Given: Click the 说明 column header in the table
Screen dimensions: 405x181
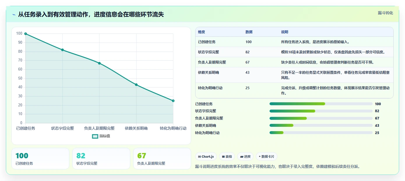Looking at the screenshot, I should [285, 32].
